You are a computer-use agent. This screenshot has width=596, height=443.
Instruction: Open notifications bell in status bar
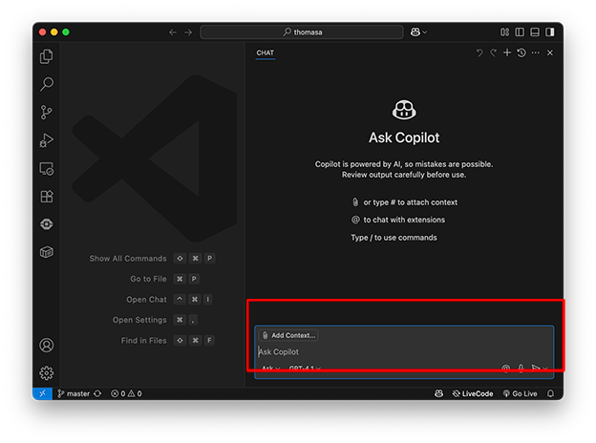pos(550,393)
